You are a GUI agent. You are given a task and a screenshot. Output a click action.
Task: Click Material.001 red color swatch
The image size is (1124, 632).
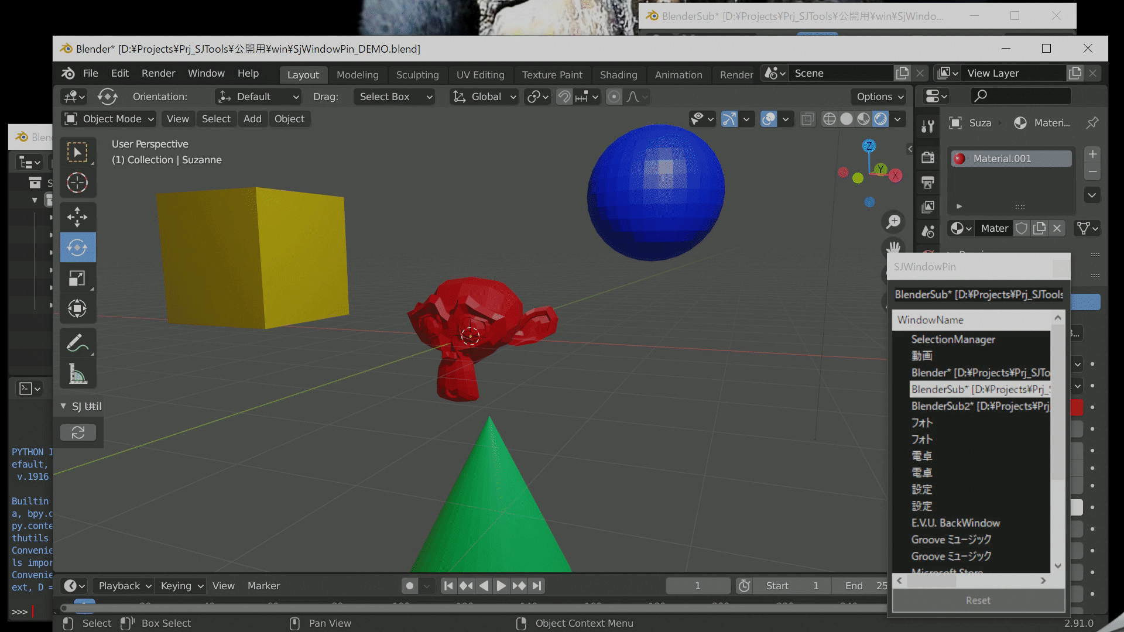pyautogui.click(x=959, y=159)
